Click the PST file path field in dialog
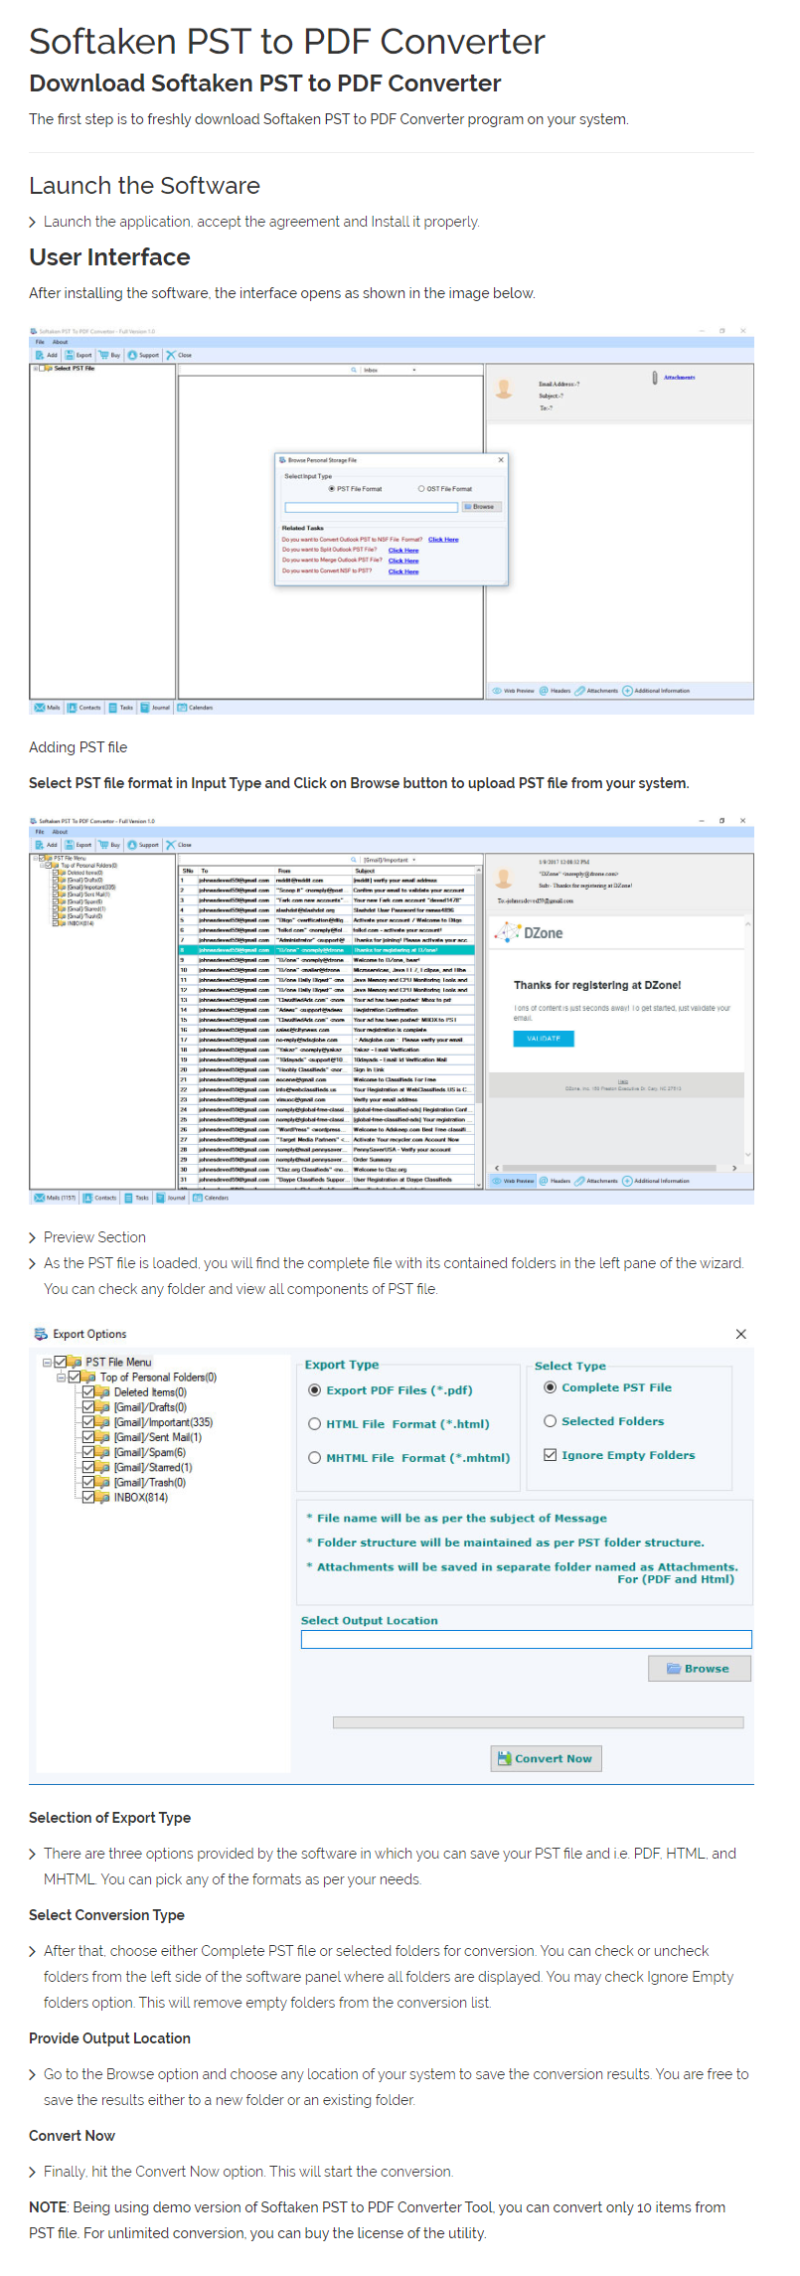The image size is (800, 2276). point(371,507)
